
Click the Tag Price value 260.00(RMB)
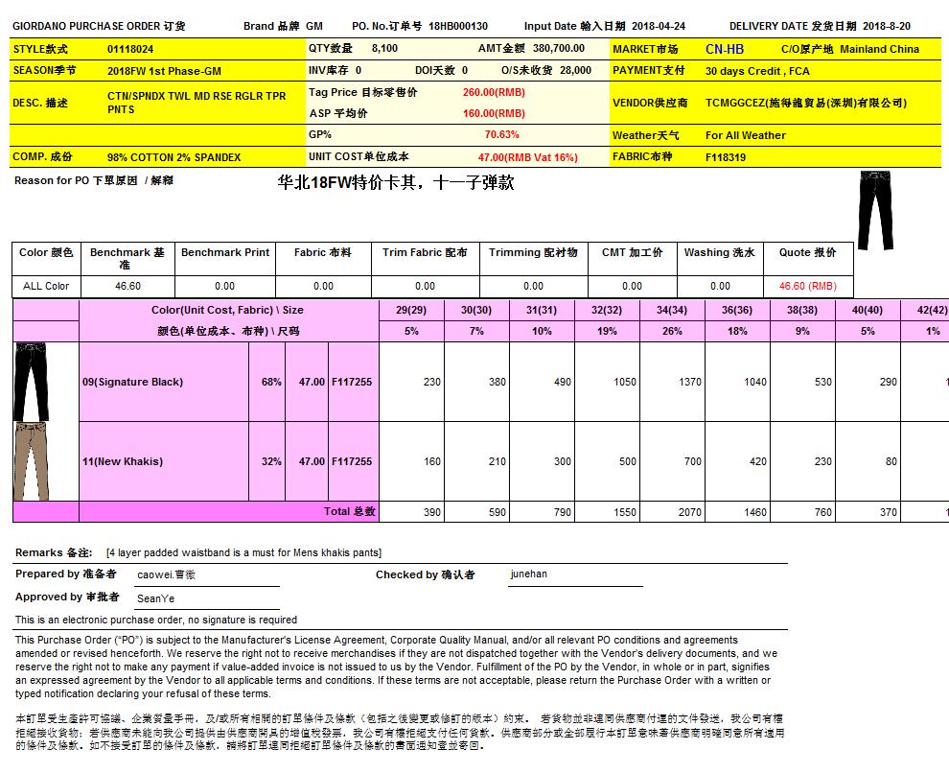[494, 92]
